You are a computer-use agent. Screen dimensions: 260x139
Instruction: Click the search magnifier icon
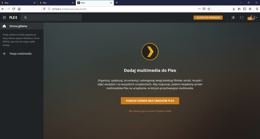25,17
